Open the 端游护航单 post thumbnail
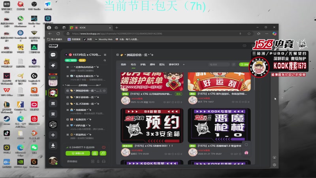The width and height of the screenshot is (316, 178). pyautogui.click(x=152, y=81)
